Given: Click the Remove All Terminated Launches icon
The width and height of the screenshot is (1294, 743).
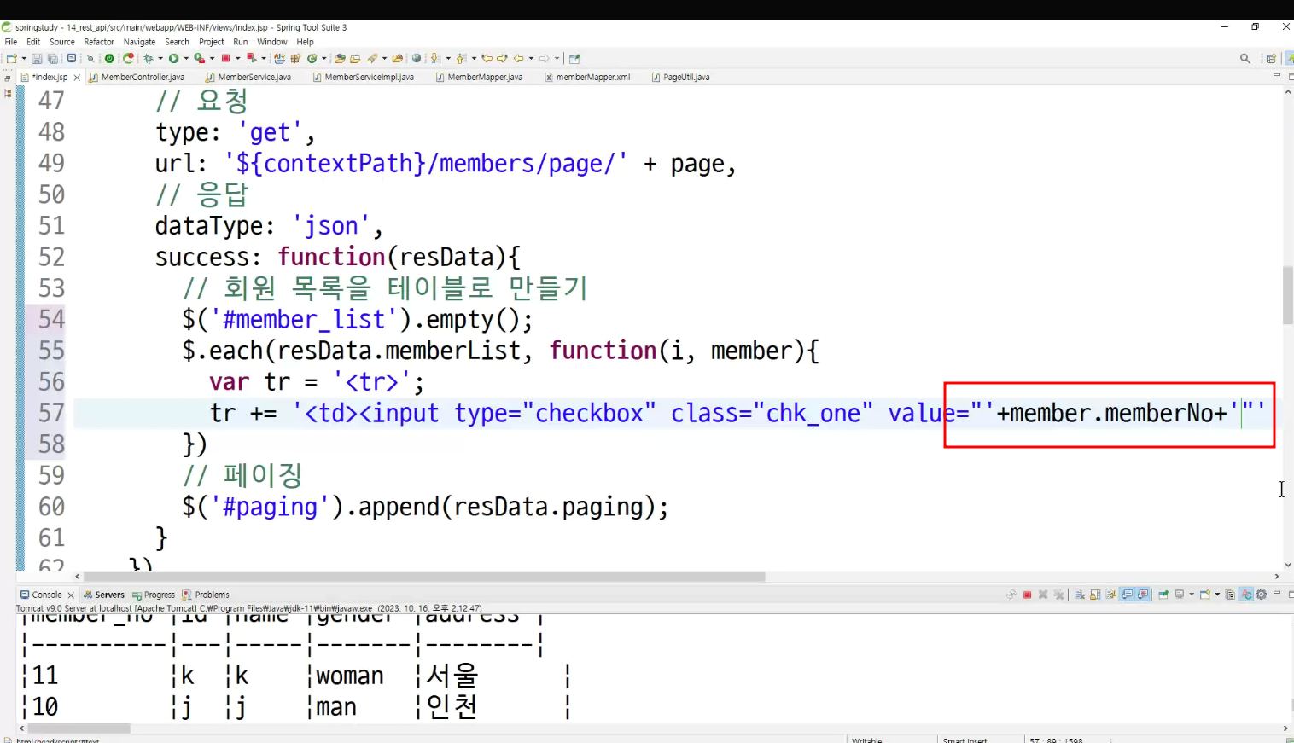Looking at the screenshot, I should pyautogui.click(x=1058, y=595).
